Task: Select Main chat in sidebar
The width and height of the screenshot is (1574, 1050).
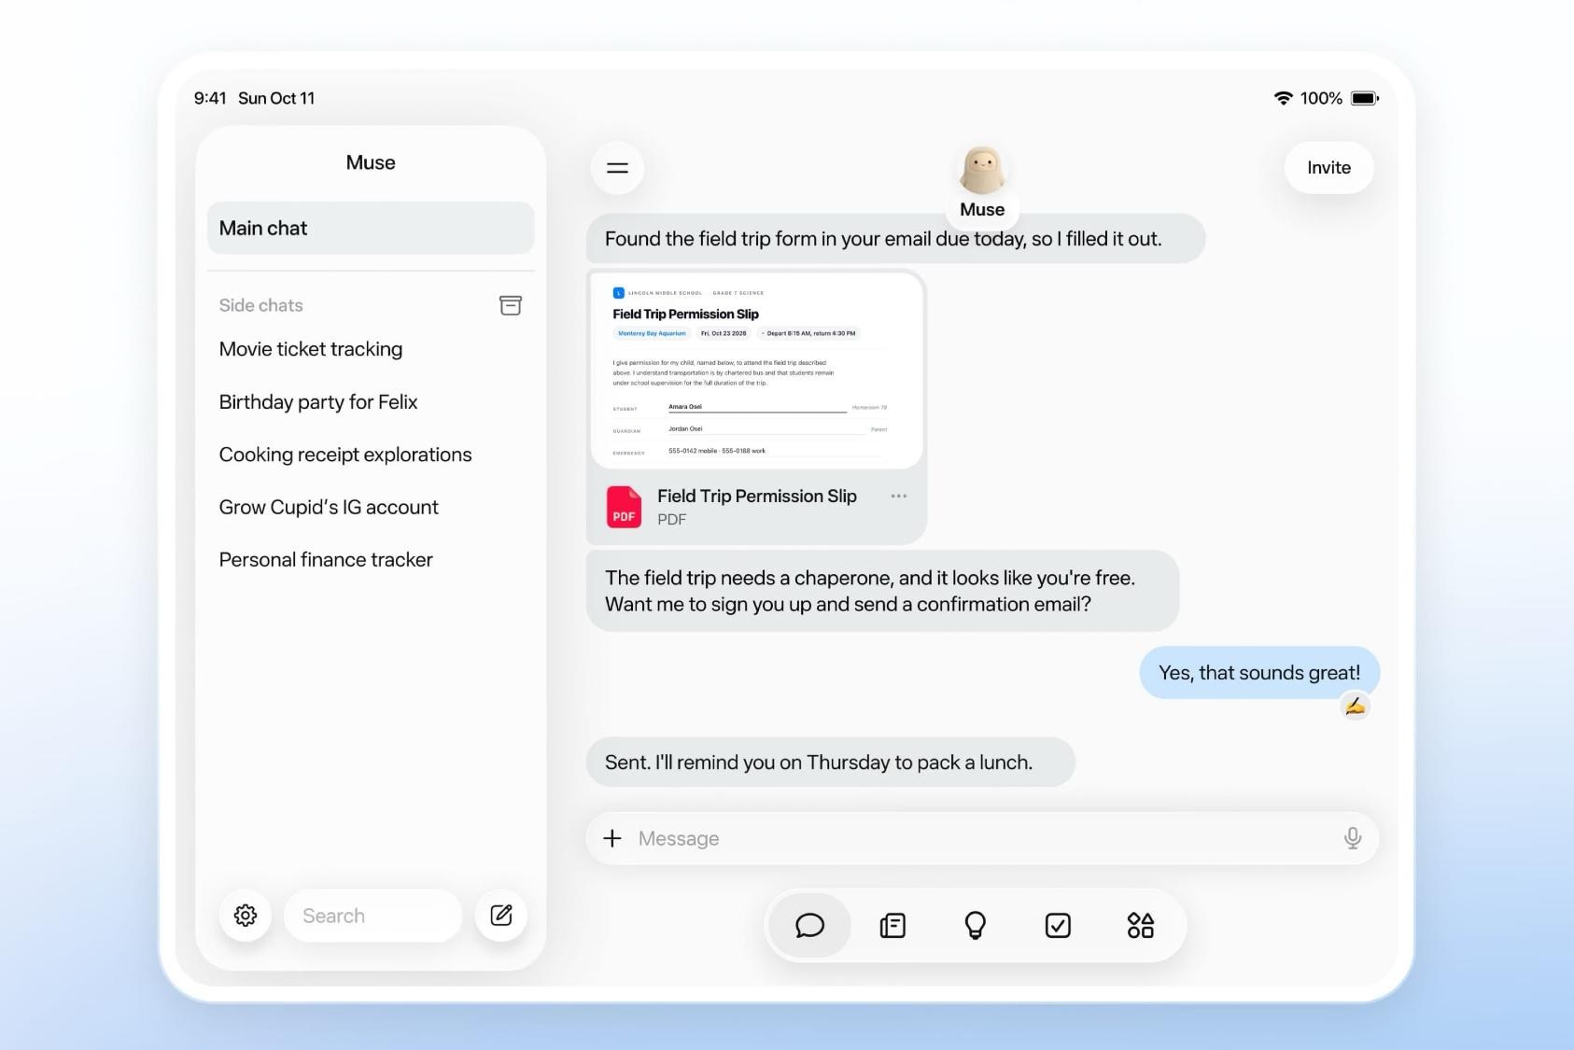Action: point(371,228)
